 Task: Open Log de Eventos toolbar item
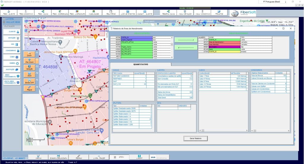coord(128,13)
